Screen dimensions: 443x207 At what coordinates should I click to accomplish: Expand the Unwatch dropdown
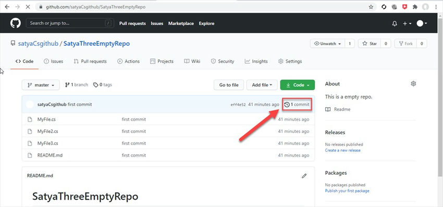328,44
